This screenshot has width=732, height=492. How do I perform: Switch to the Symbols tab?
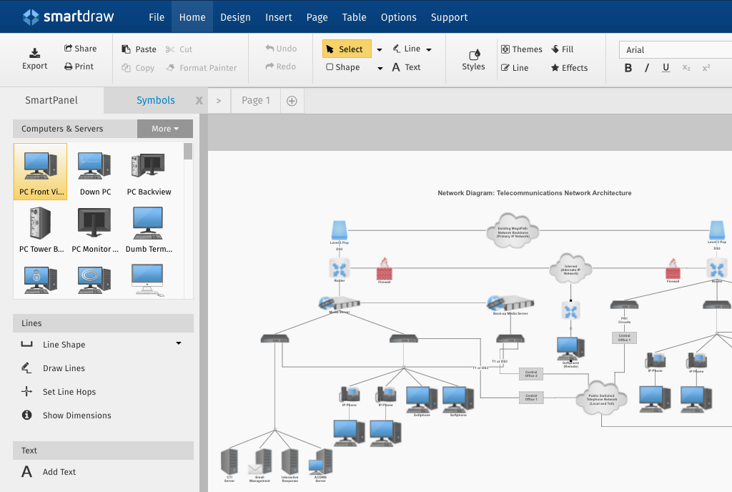[x=155, y=100]
